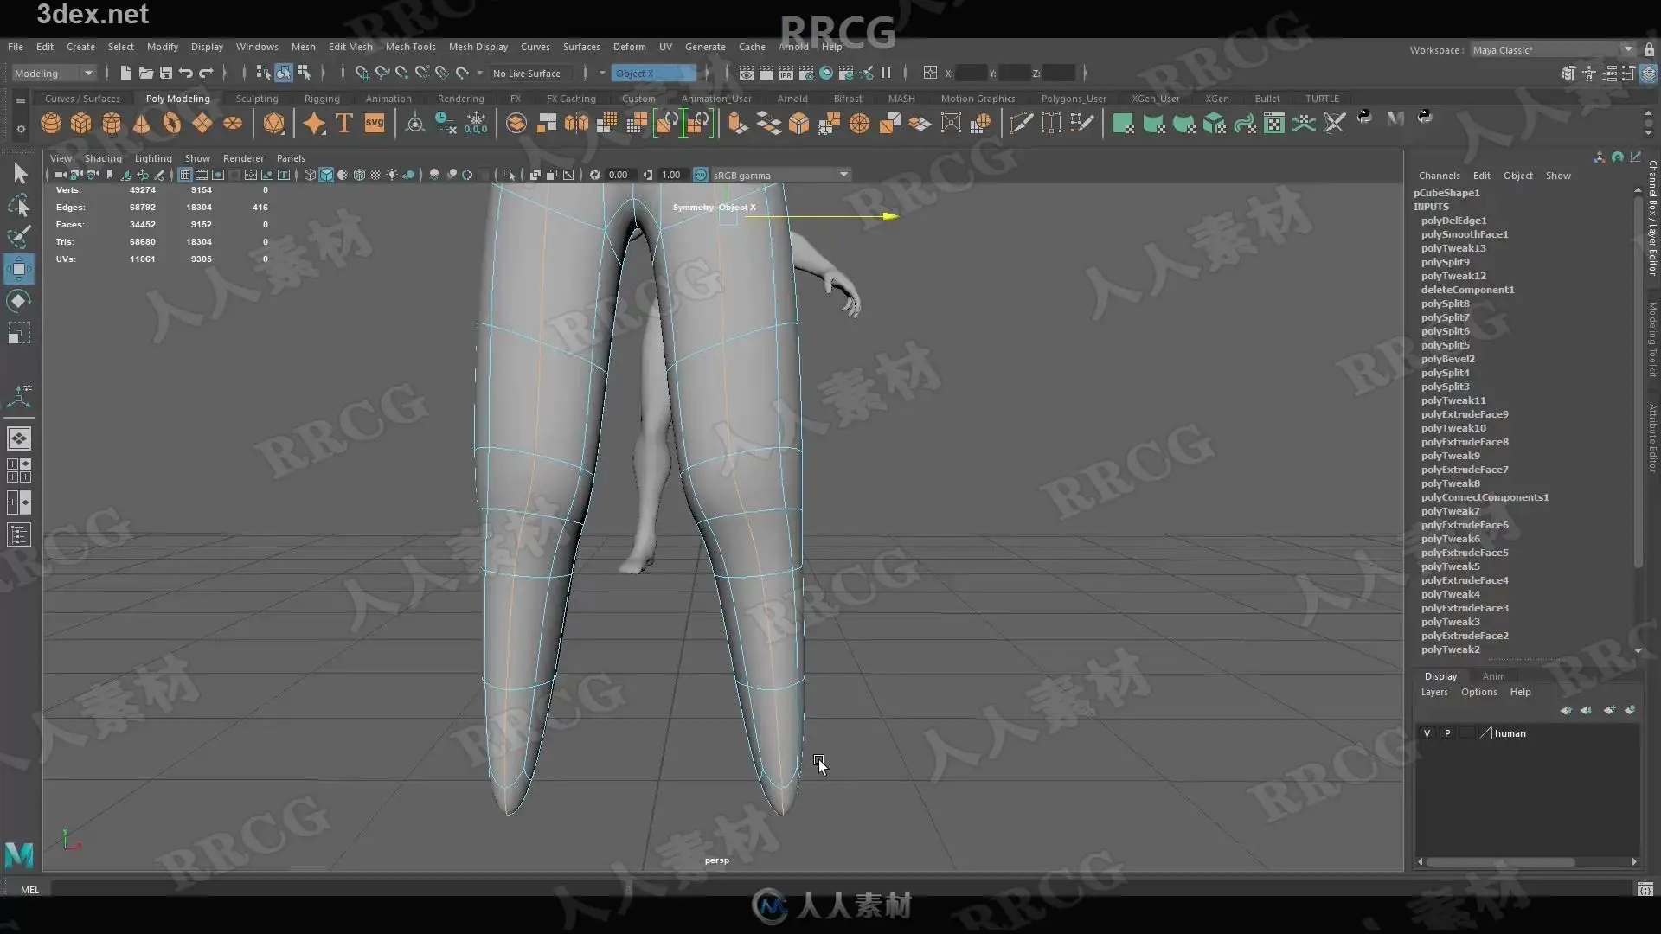The image size is (1661, 934).
Task: Click the Undo arrow in status line
Action: (186, 74)
